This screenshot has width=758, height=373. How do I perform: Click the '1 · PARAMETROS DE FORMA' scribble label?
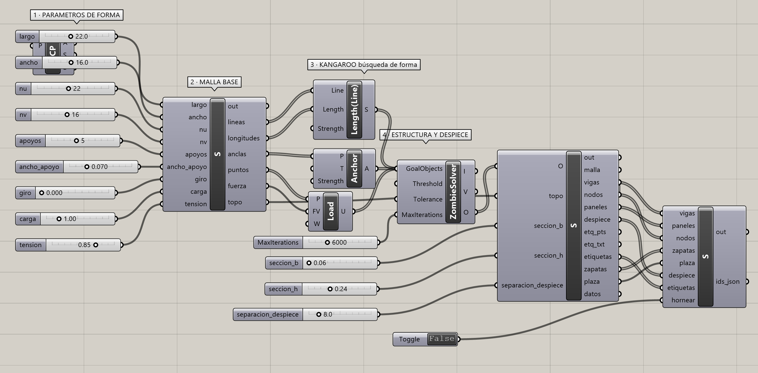click(76, 15)
